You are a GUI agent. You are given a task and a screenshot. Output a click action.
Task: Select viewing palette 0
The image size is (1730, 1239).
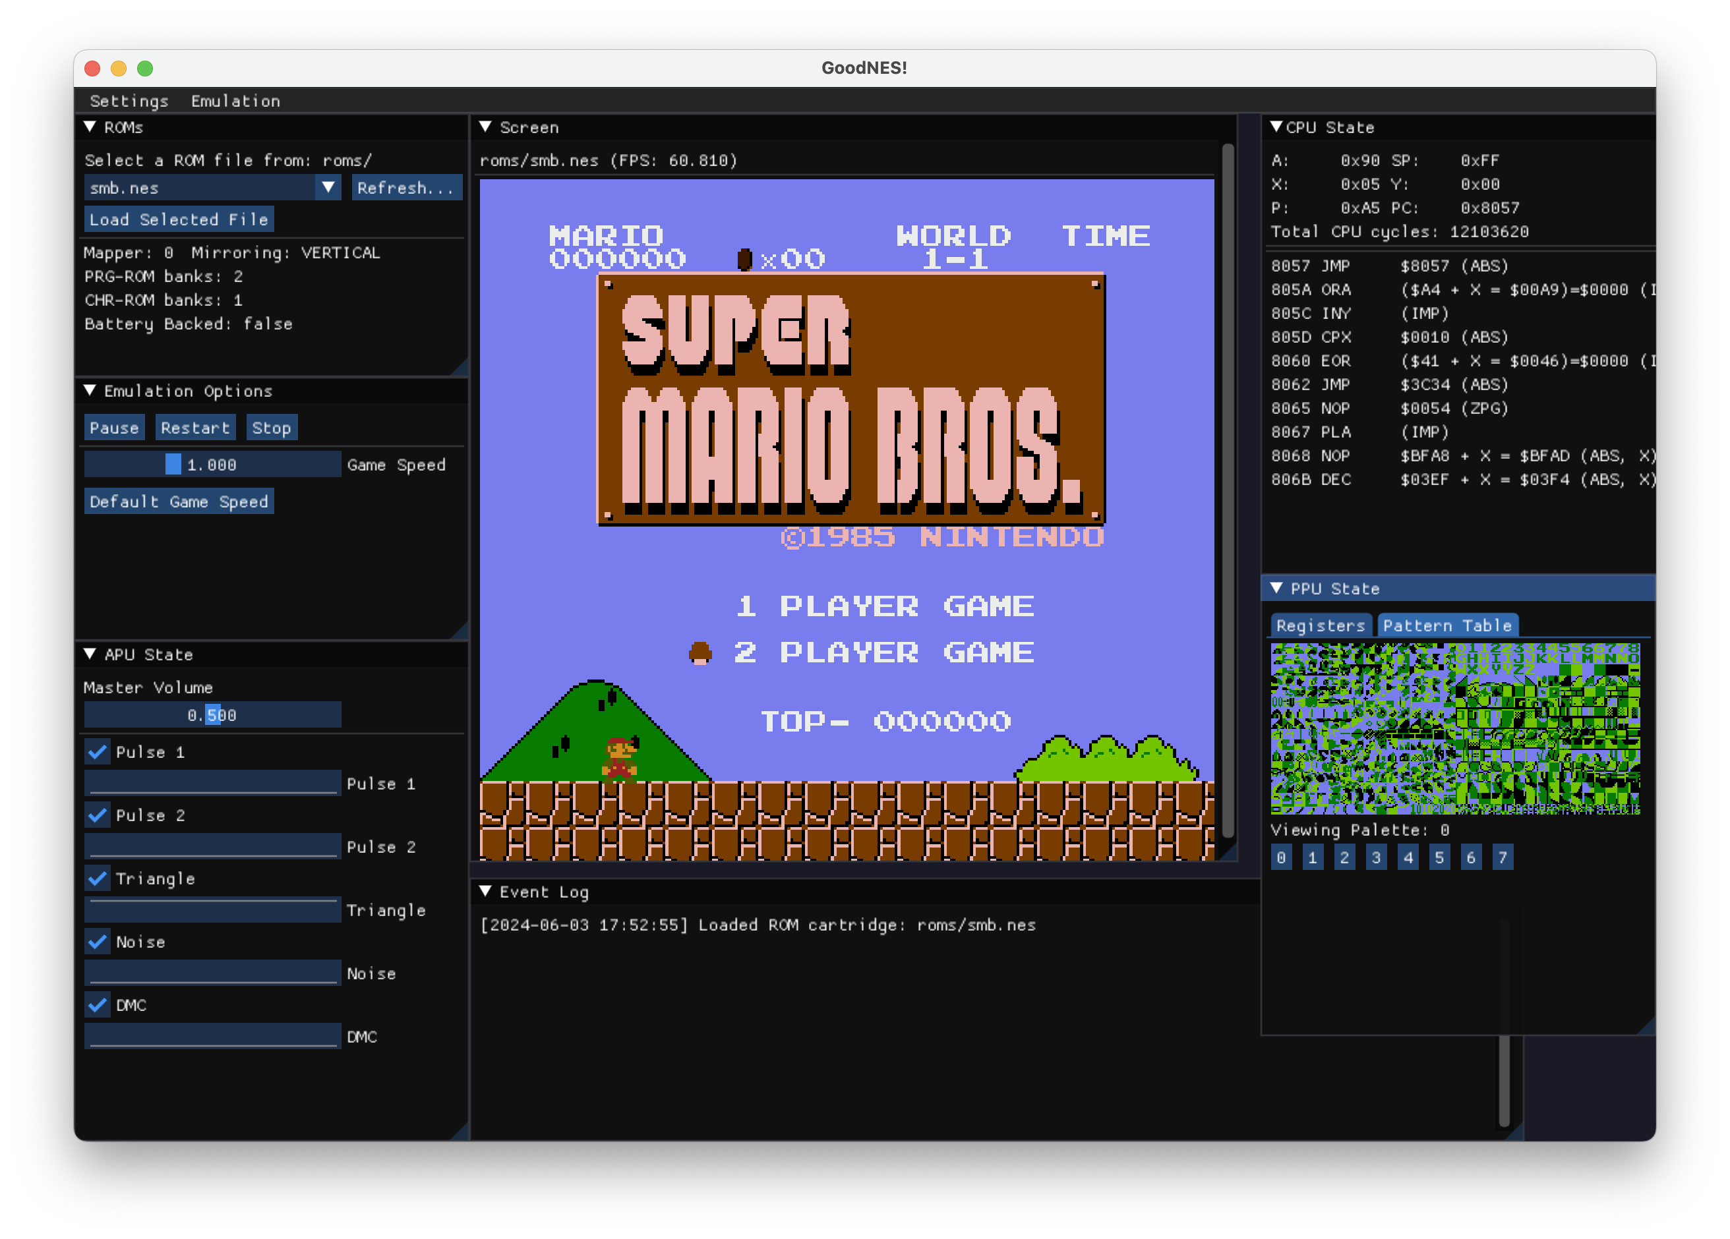1282,857
